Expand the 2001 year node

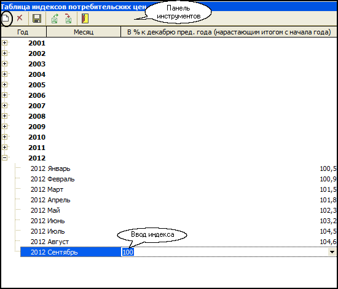5,42
